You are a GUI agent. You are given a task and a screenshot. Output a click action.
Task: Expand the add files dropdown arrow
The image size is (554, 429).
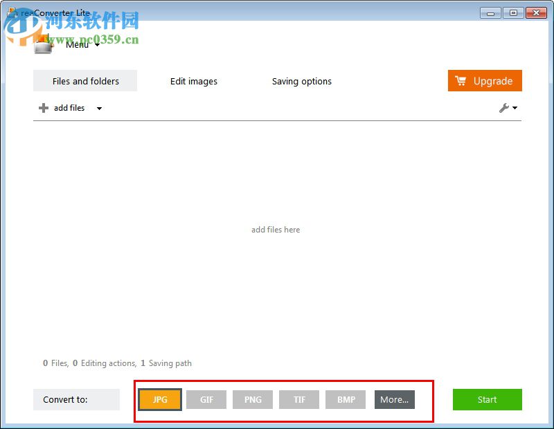[x=99, y=109]
